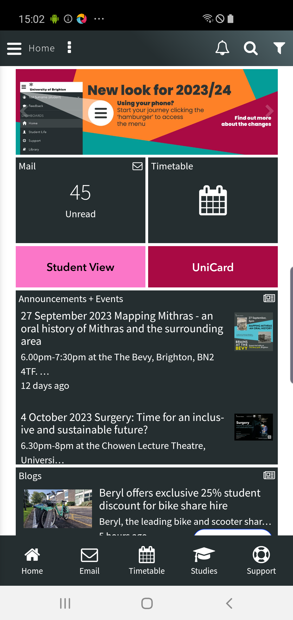Open notifications bell
Screen dimensions: 293x620
click(x=222, y=48)
